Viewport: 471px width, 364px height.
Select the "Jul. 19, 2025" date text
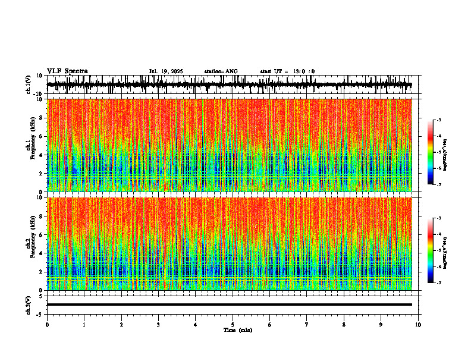[x=166, y=71]
